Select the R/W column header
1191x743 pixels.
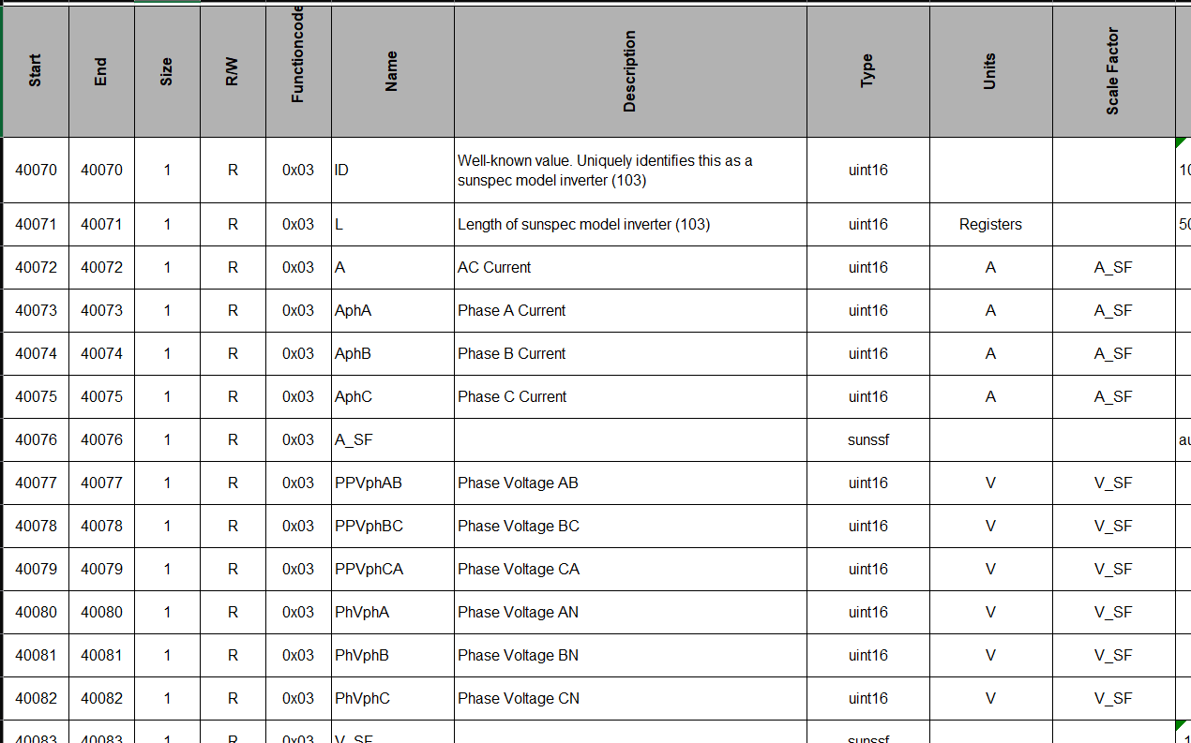tap(233, 71)
